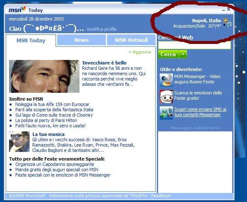Click Informativa sulla privacy TRUSTe link
This screenshot has height=202, width=247.
coord(98,196)
